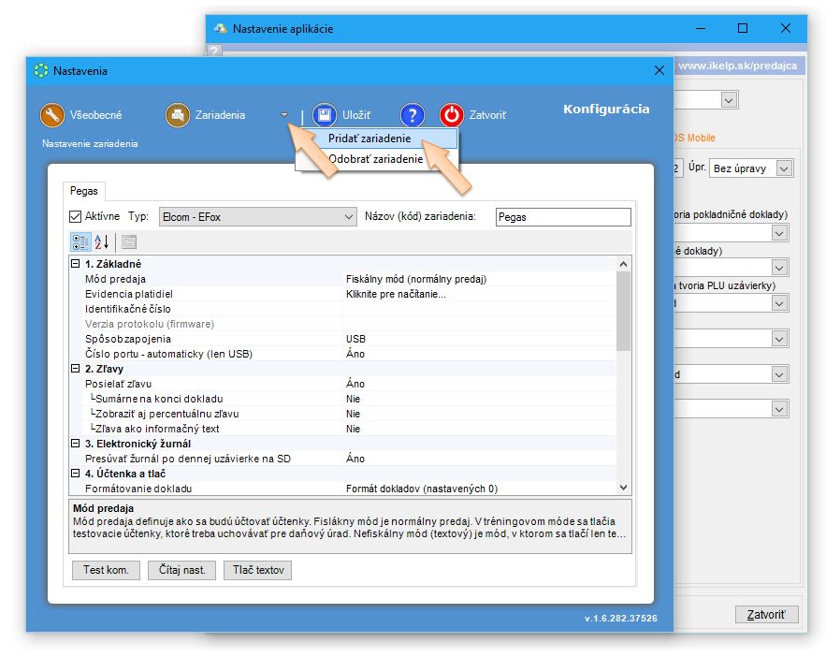
Task: Open the Zariadenia devices icon
Action: 177,115
